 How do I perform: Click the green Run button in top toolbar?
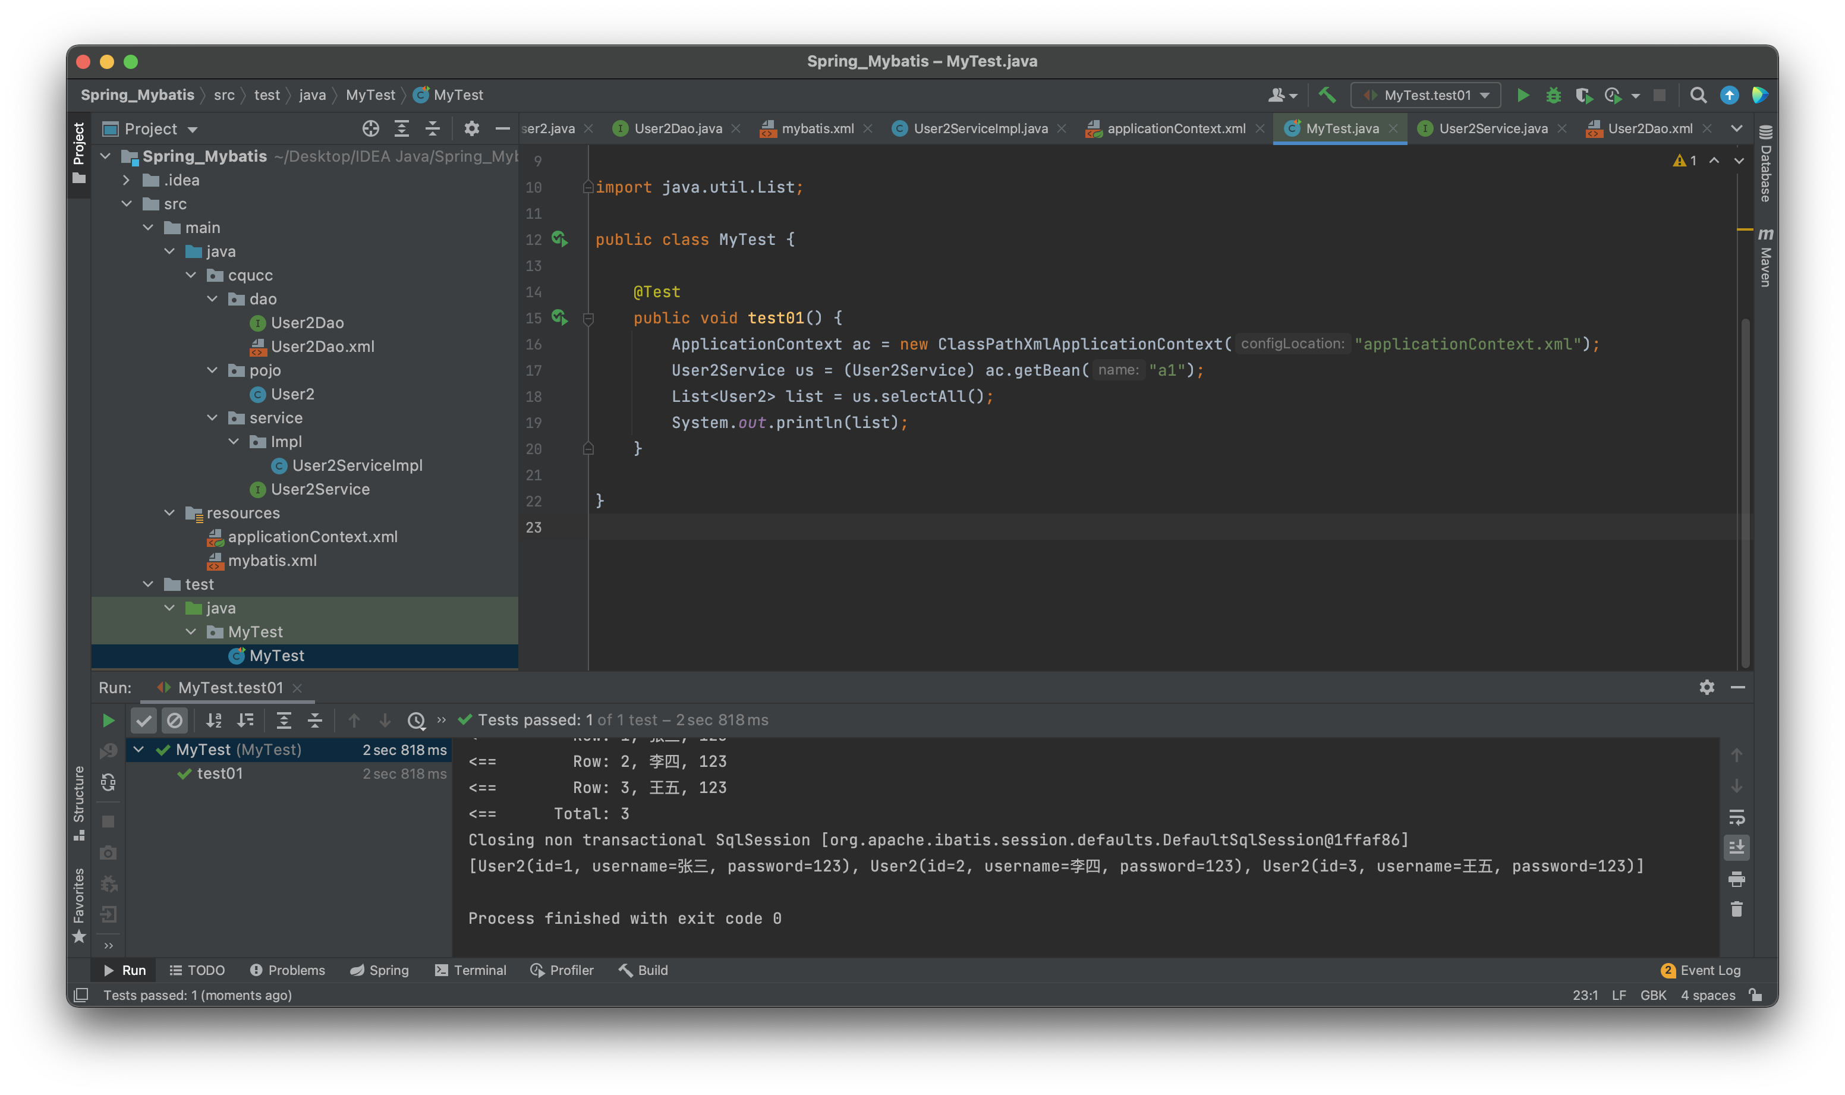(x=1523, y=95)
